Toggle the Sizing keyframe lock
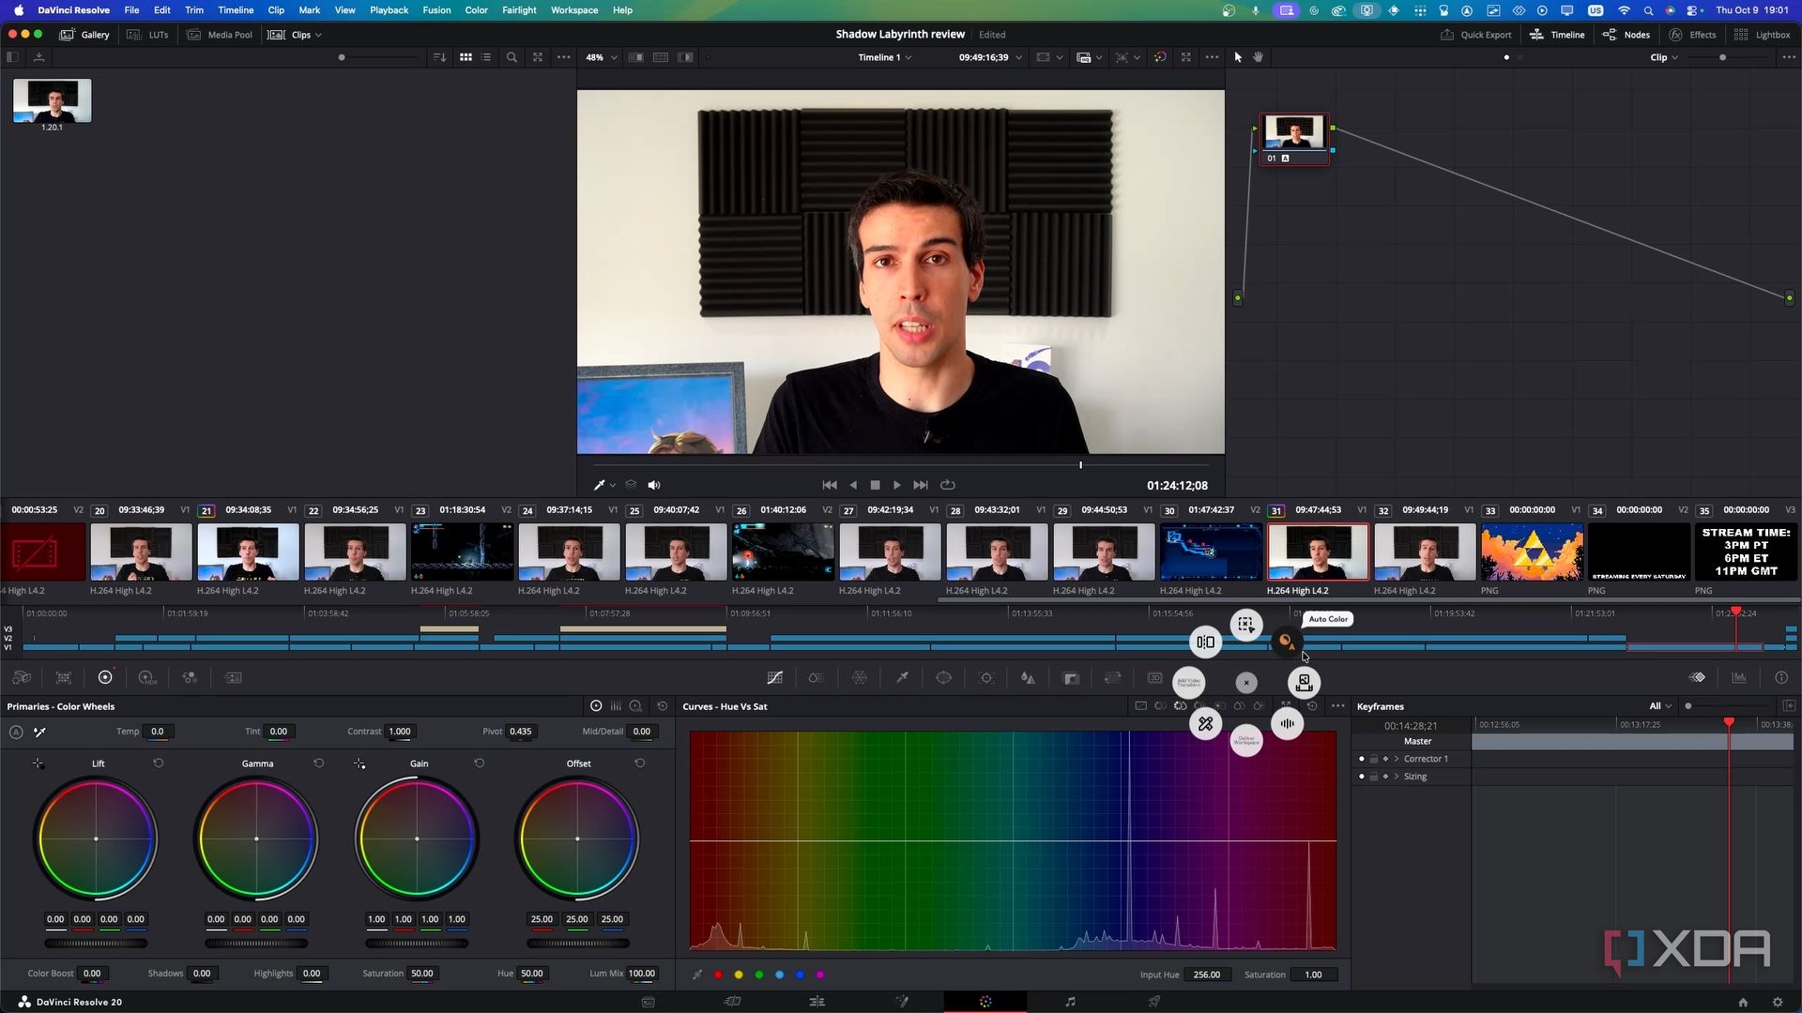 [1374, 777]
